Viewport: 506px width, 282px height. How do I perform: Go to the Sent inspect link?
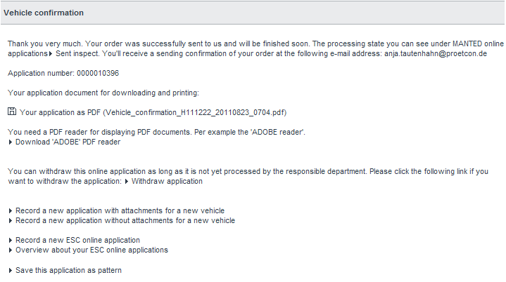[x=77, y=54]
